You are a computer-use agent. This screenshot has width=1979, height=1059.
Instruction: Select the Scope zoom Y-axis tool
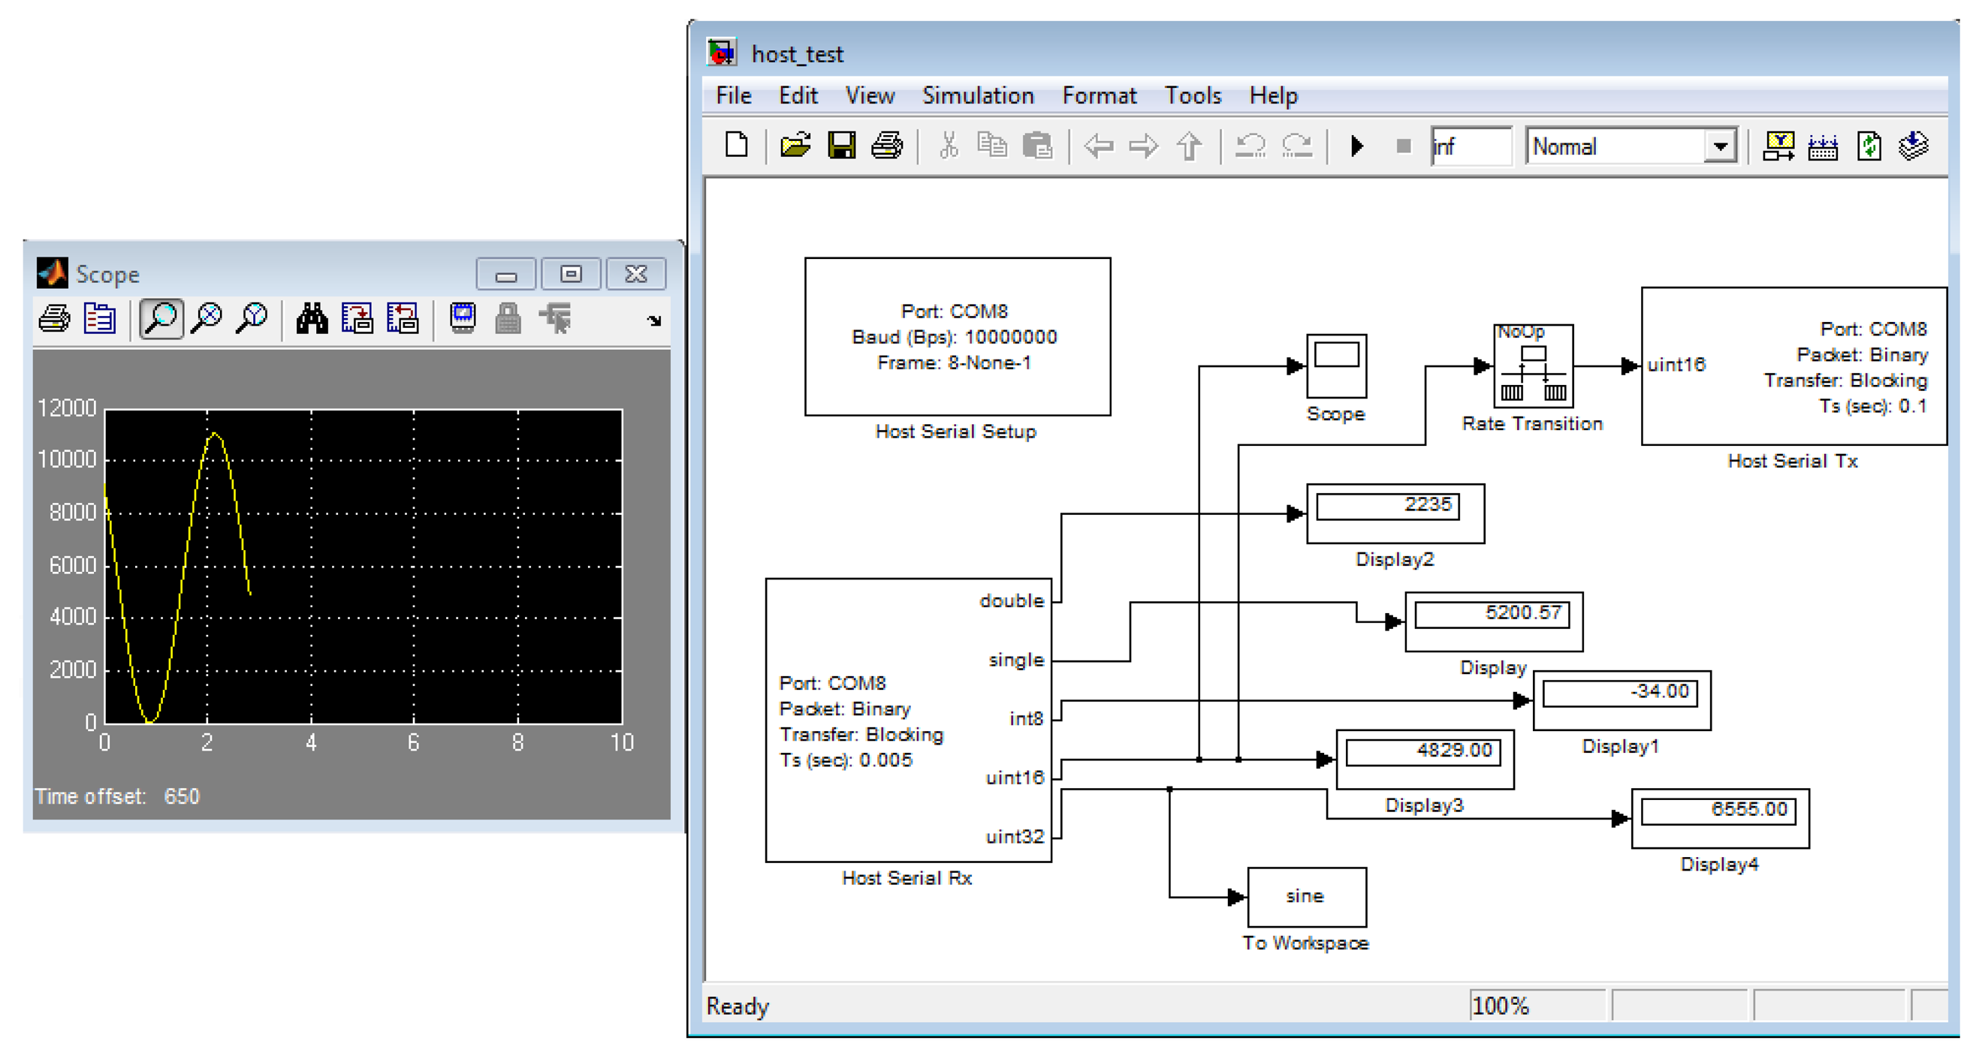coord(252,319)
